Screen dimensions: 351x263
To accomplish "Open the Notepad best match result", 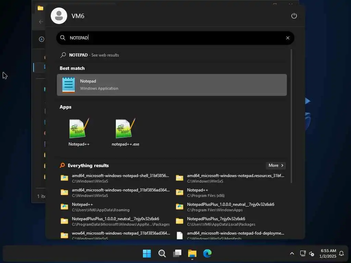I will point(172,85).
